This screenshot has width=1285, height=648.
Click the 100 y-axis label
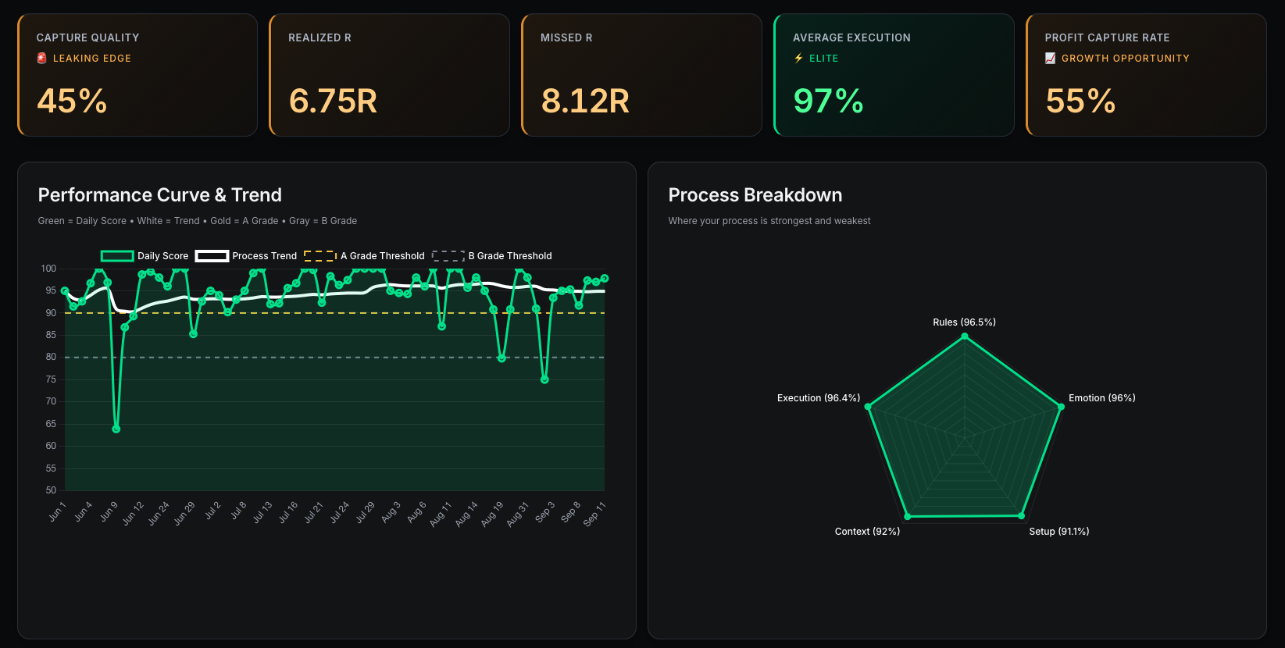[48, 269]
